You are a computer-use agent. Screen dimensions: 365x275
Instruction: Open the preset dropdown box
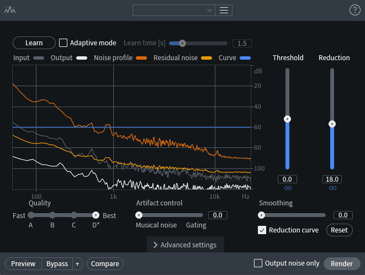point(173,10)
